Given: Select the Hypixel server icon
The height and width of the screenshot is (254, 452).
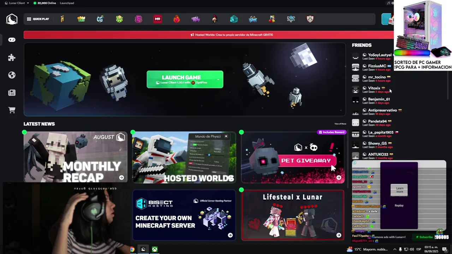Looking at the screenshot, I should (x=62, y=19).
